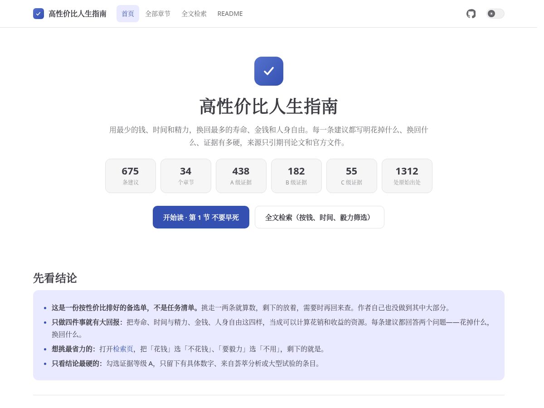Click the 675 条建议 stat card
Image resolution: width=544 pixels, height=408 pixels.
(x=131, y=176)
